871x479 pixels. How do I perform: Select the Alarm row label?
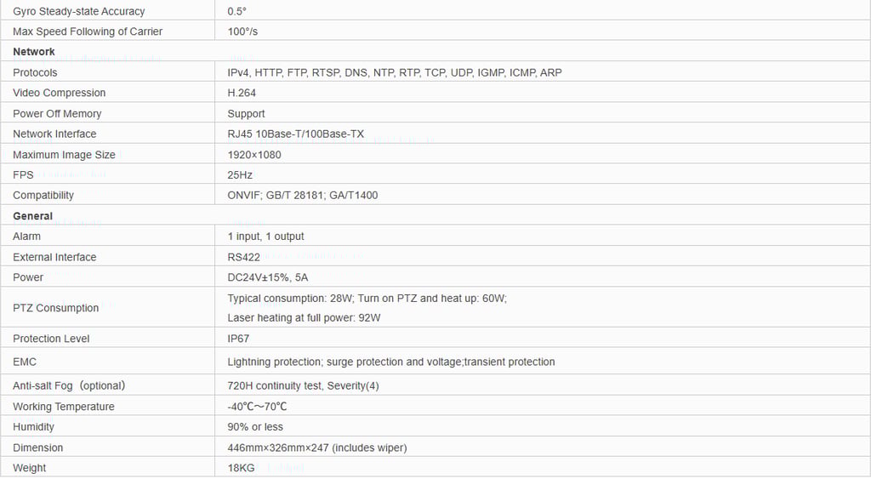coord(26,237)
